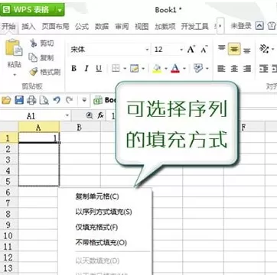
Task: Select row 1 header
Action: click(x=9, y=137)
